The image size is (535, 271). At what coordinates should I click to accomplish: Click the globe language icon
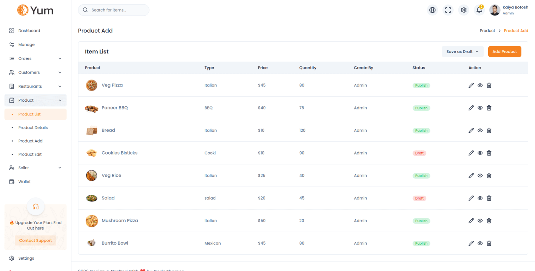[x=432, y=10]
